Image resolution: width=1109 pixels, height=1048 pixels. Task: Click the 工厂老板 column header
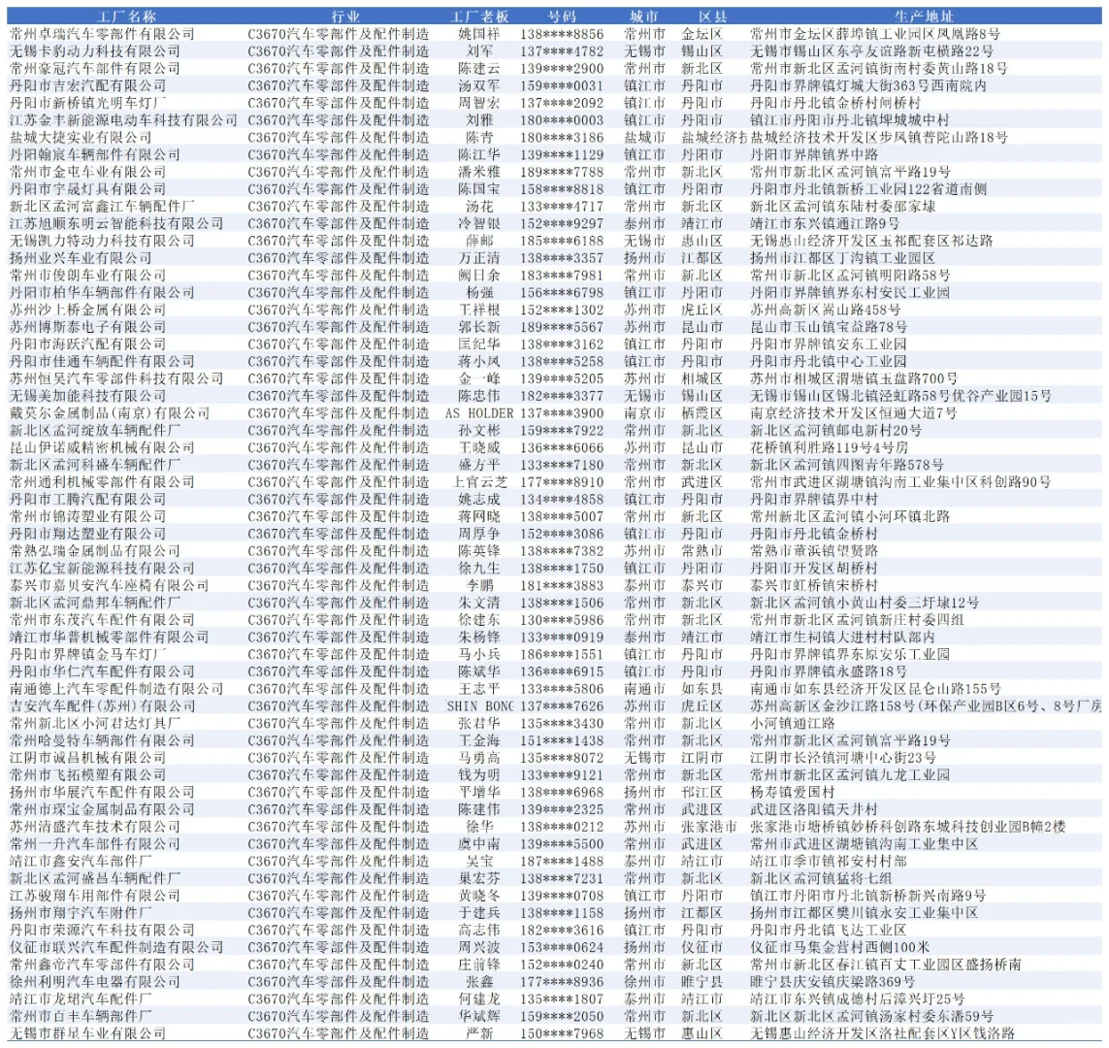[x=479, y=16]
